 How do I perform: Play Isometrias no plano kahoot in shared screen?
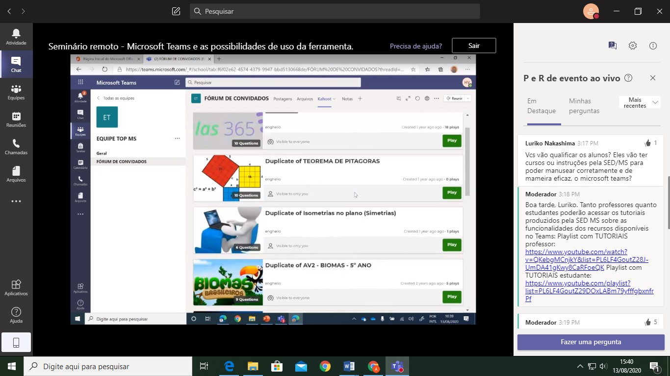(452, 244)
